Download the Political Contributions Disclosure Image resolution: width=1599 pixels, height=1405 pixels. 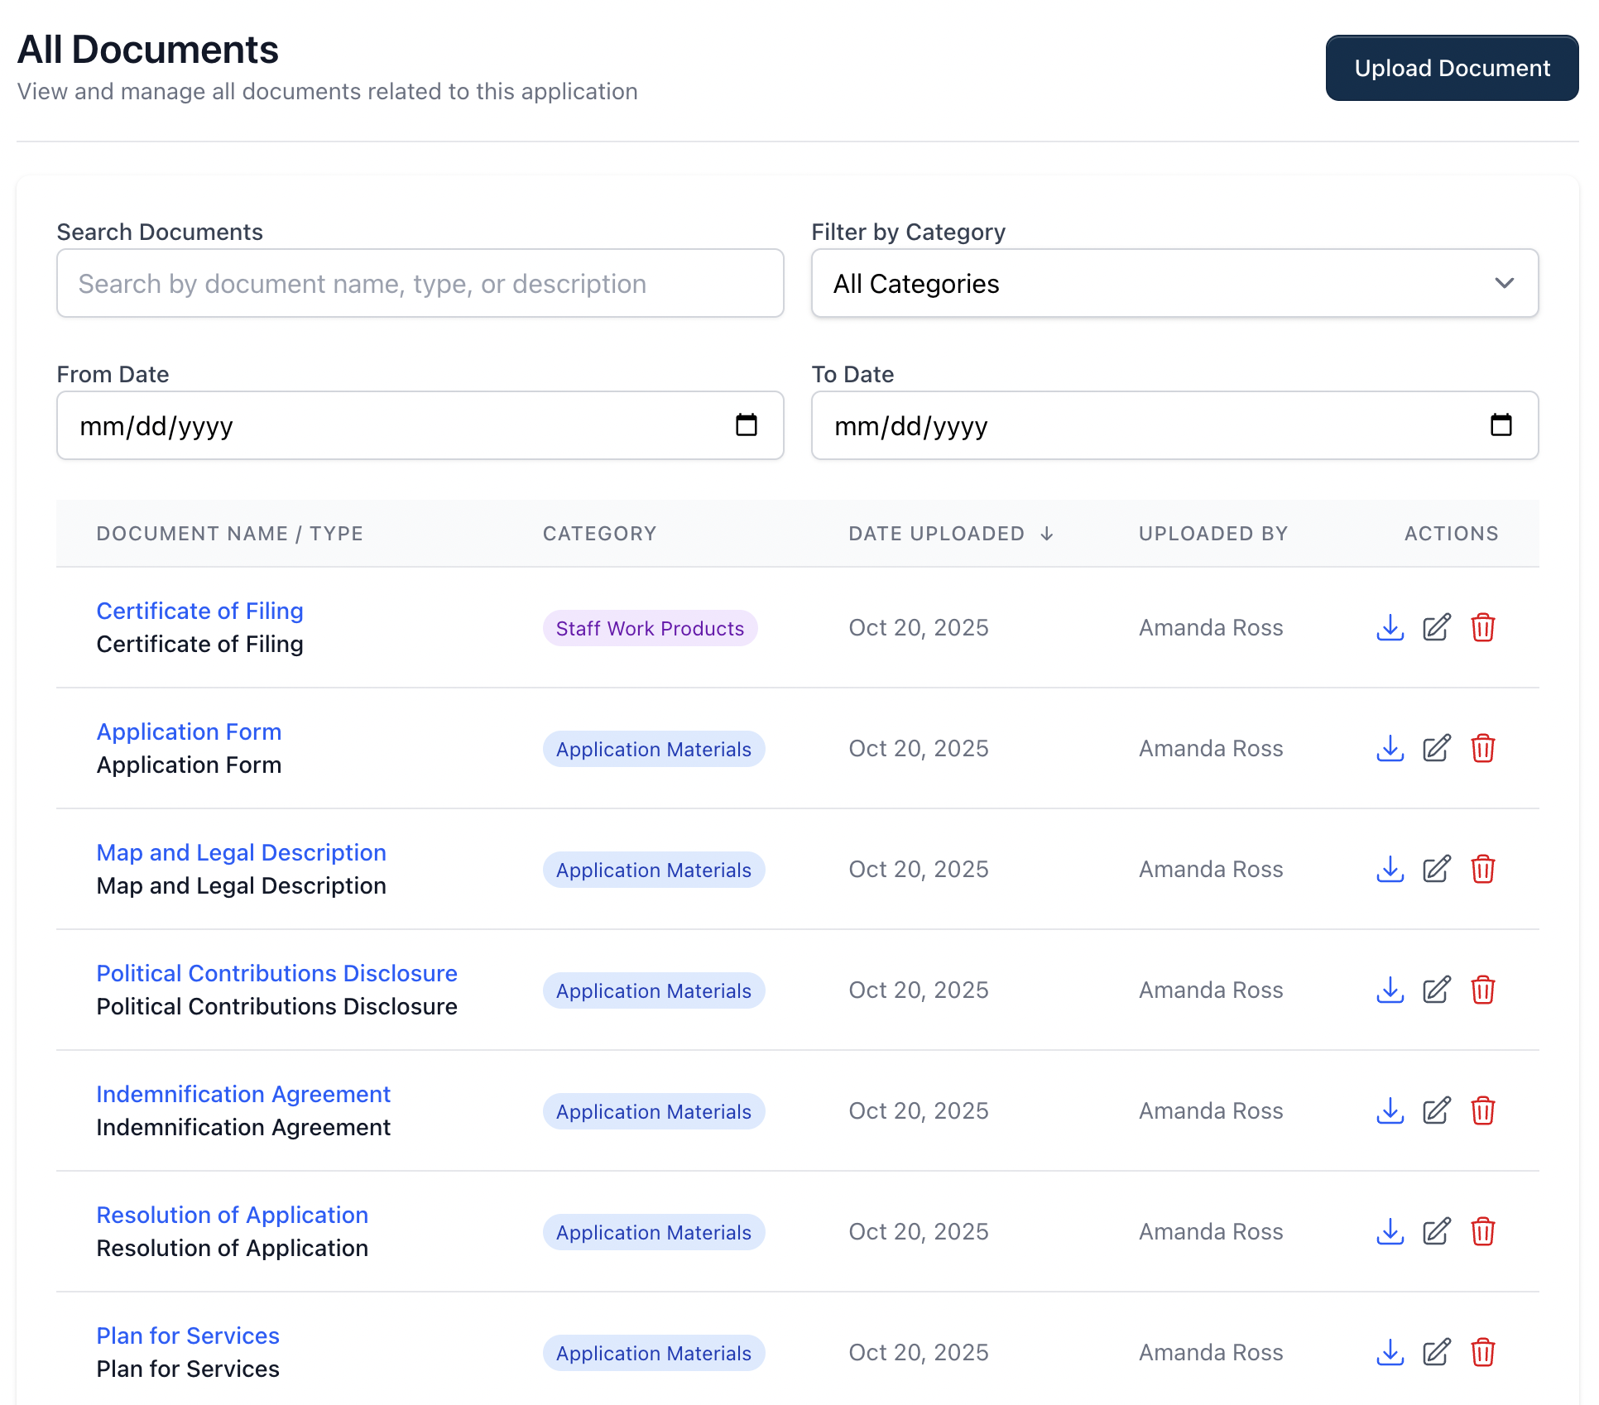pyautogui.click(x=1390, y=990)
